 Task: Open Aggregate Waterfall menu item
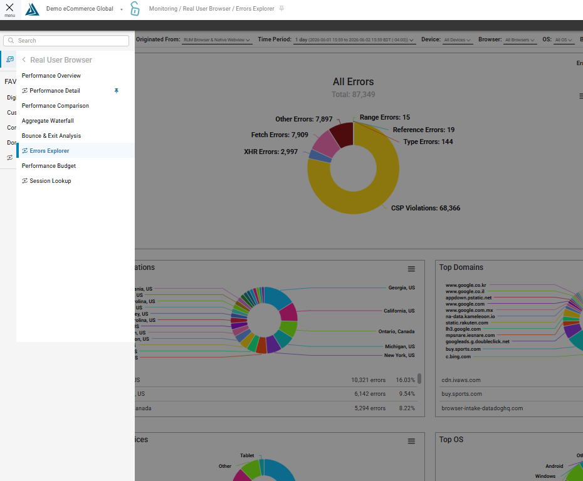(75, 121)
